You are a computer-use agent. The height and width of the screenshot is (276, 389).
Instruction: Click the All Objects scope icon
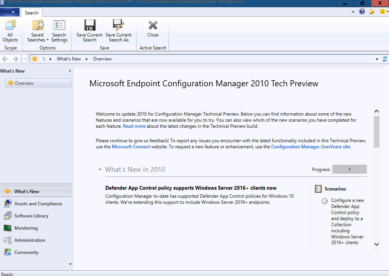click(x=10, y=25)
